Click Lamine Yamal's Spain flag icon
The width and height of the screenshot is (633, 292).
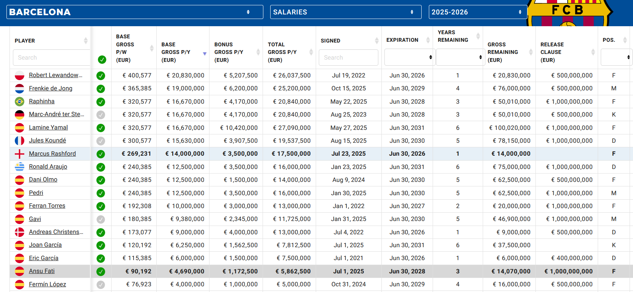click(19, 128)
